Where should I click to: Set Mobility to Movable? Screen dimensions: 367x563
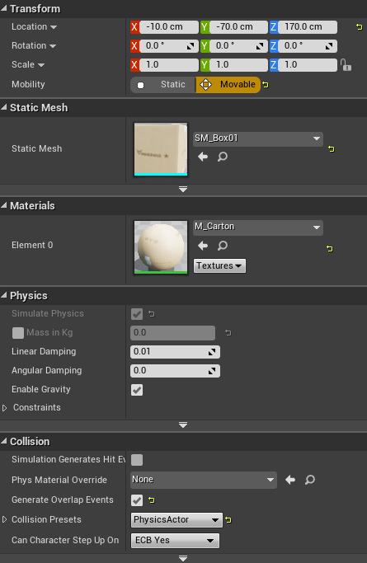[228, 85]
